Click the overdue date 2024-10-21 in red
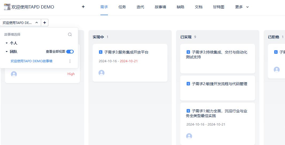This screenshot has width=285, height=145. point(129,61)
